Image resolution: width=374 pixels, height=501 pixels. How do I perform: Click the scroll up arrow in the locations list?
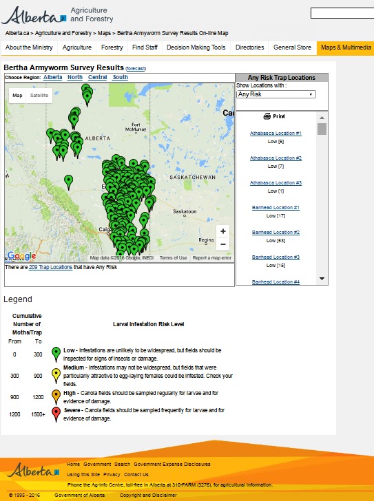(322, 118)
